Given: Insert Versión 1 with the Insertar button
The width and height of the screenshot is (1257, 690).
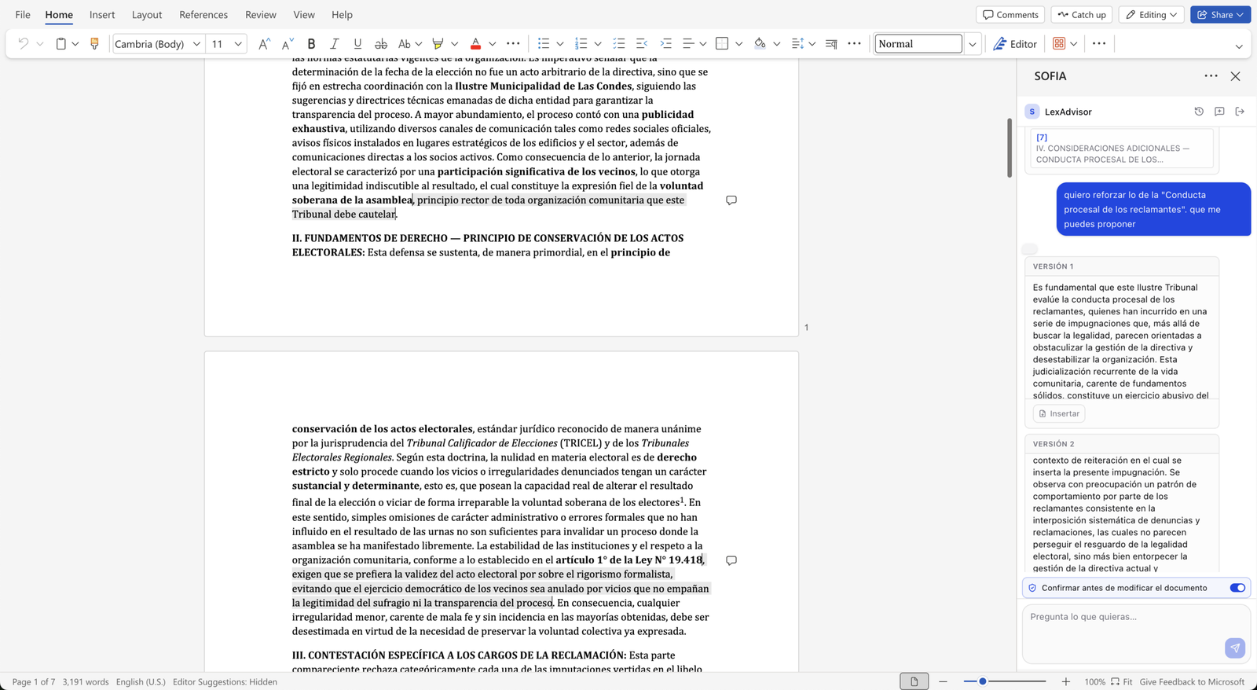Looking at the screenshot, I should [x=1059, y=413].
